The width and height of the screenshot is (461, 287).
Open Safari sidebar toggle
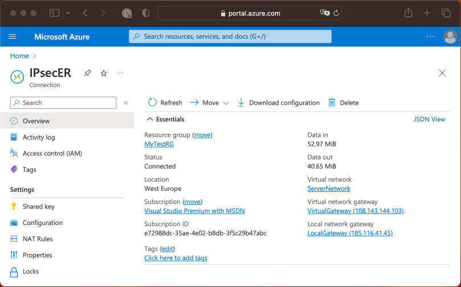point(55,13)
